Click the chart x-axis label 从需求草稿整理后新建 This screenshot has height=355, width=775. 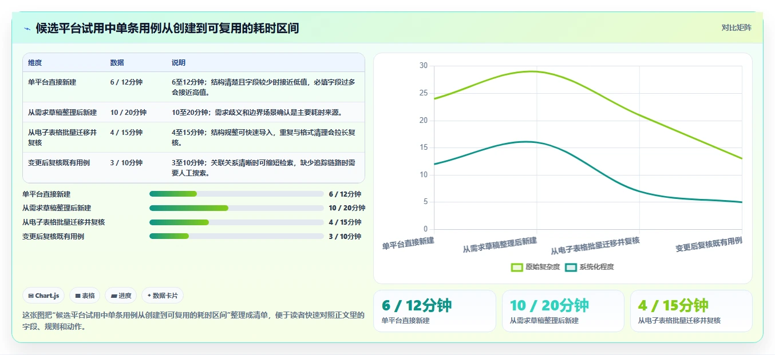click(500, 245)
